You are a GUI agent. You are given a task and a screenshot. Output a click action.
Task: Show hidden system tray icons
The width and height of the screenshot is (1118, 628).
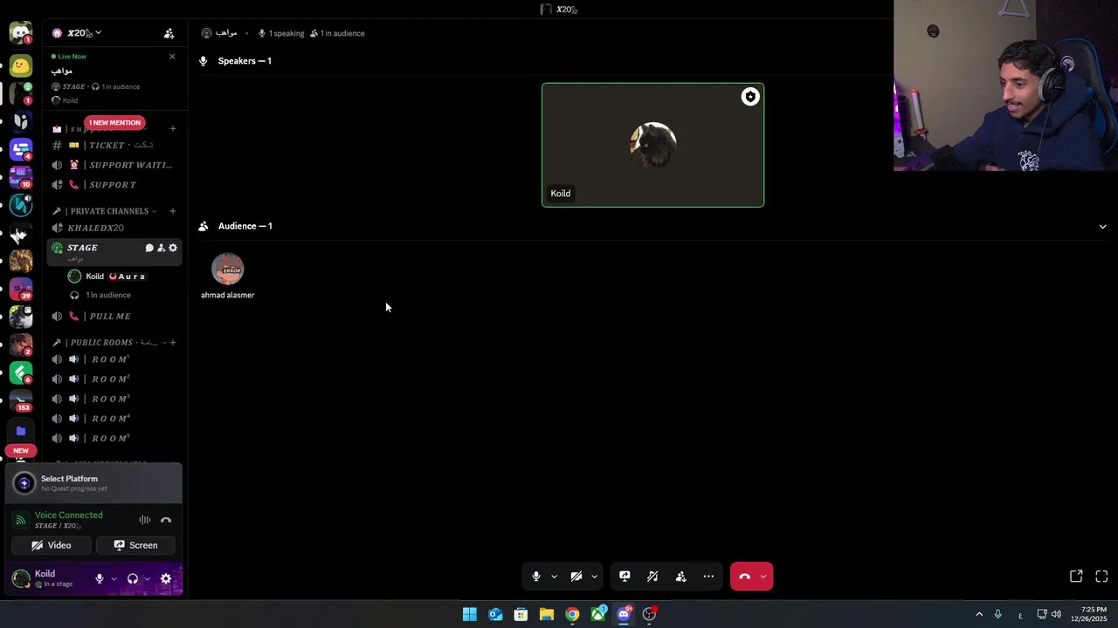point(978,615)
